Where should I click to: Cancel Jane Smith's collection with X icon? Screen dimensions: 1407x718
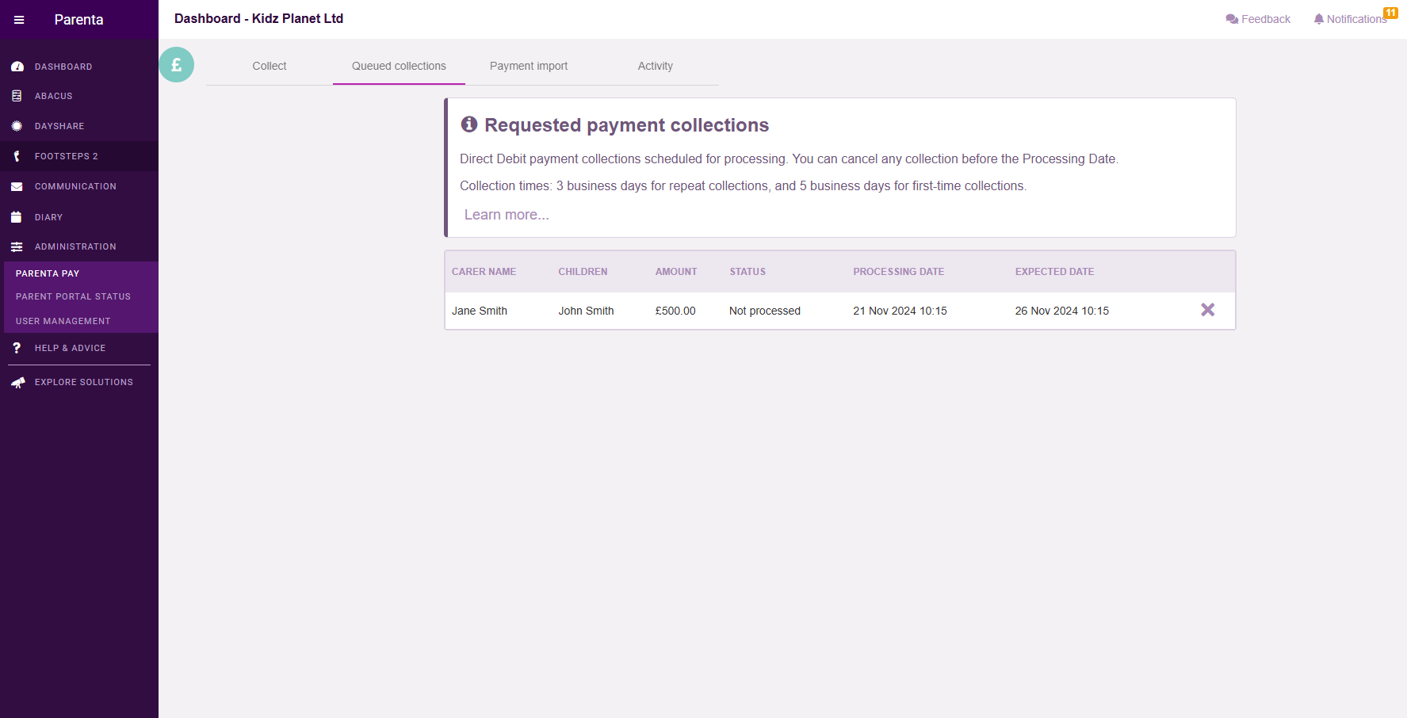pyautogui.click(x=1207, y=310)
